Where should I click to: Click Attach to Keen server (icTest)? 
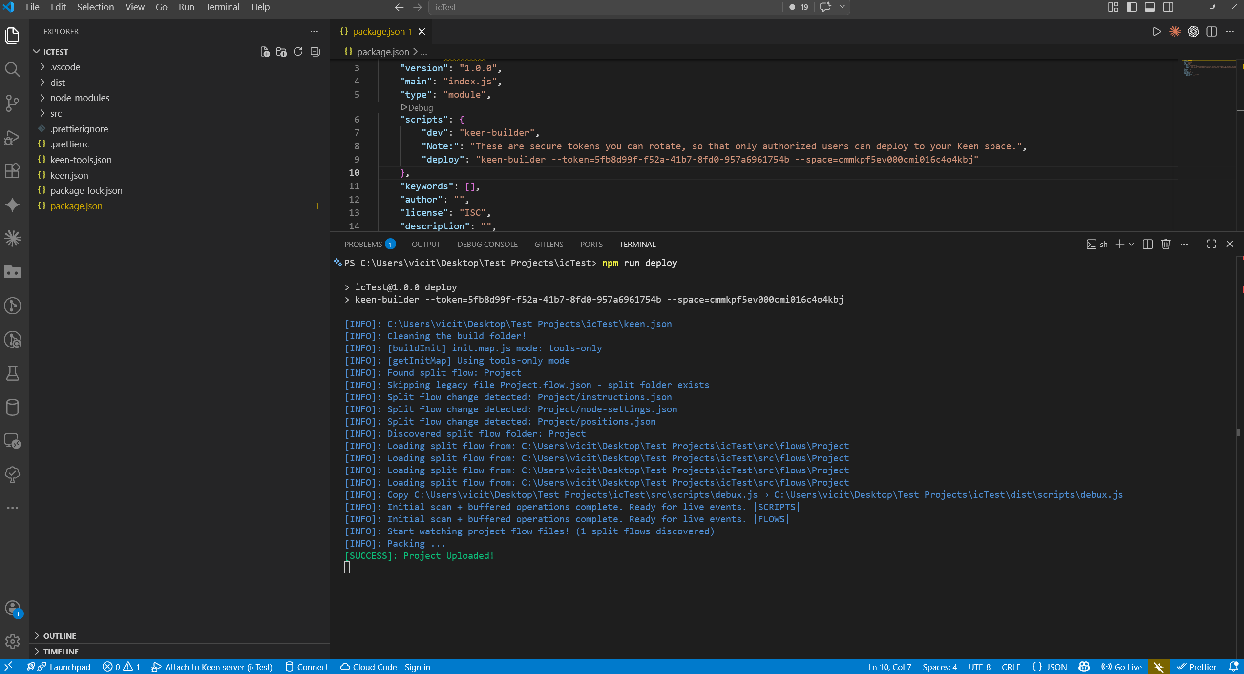pyautogui.click(x=212, y=667)
